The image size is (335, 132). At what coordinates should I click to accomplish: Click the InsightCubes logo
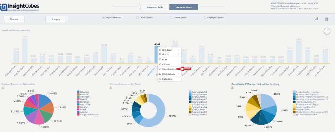(20, 7)
